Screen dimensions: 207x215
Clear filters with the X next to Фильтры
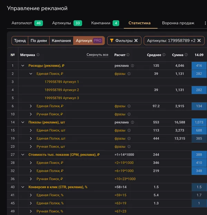tap(136, 41)
